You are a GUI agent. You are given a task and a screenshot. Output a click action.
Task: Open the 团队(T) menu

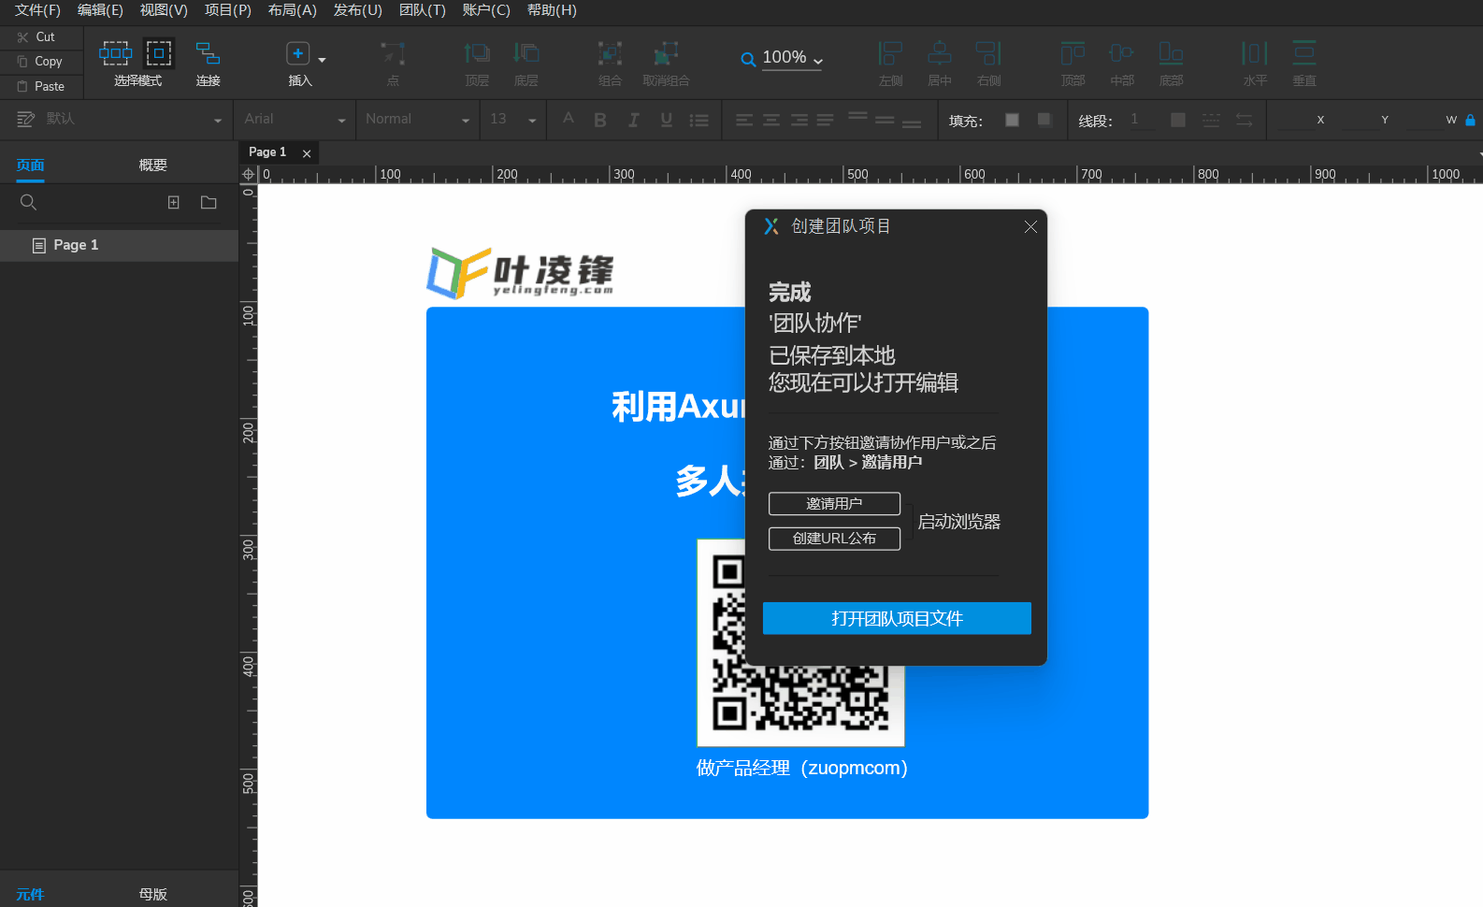pyautogui.click(x=423, y=10)
